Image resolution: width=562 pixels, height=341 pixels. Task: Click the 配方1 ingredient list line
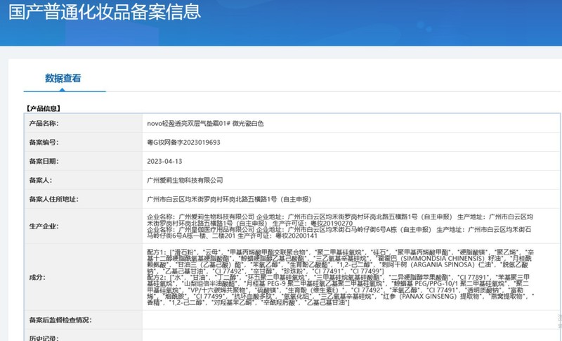341,262
